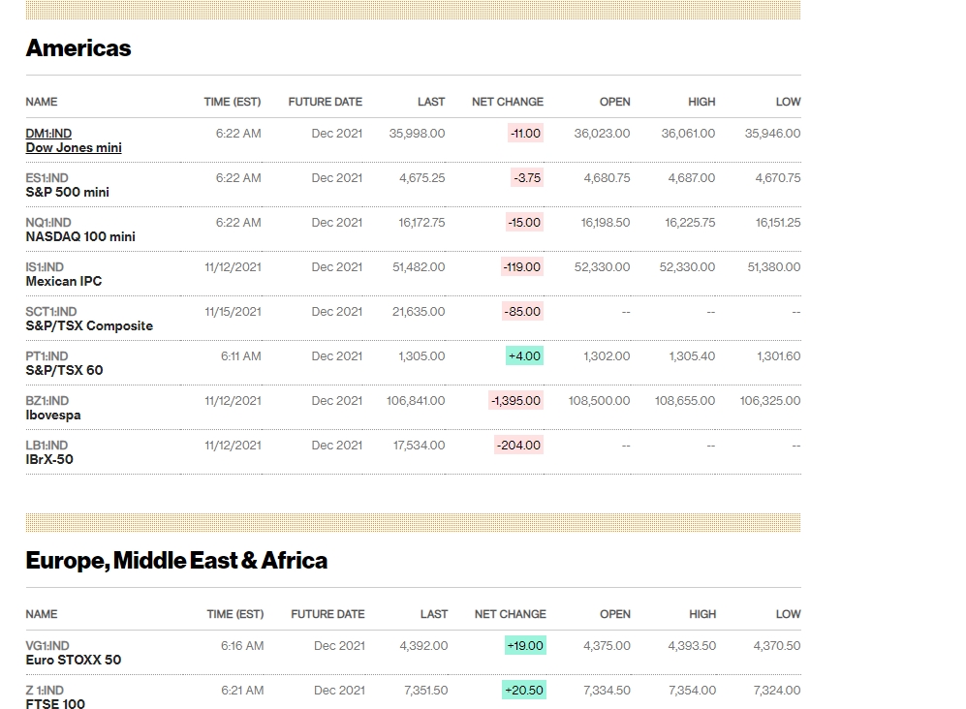Screen dimensions: 966x709
Task: Click the LOW header in the Europe table
Action: 788,614
